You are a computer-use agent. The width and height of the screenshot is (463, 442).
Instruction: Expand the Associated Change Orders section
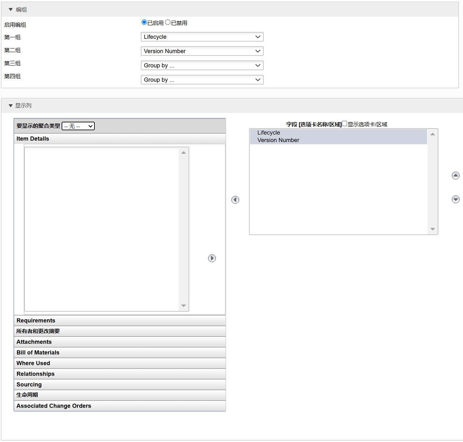pyautogui.click(x=120, y=406)
